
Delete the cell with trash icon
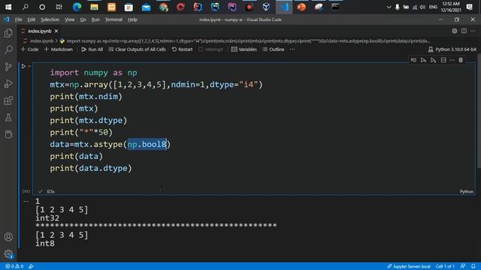(461, 60)
